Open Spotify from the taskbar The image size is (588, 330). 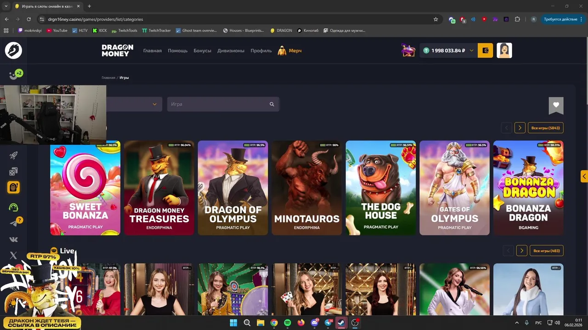(288, 323)
